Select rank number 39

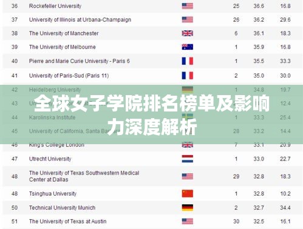pyautogui.click(x=15, y=47)
